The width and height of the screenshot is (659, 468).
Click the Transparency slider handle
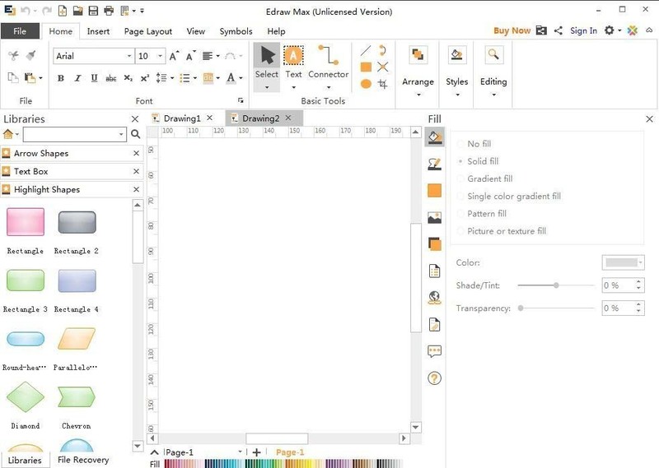pos(521,308)
